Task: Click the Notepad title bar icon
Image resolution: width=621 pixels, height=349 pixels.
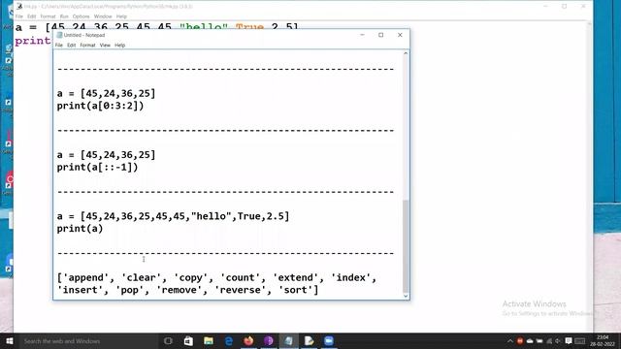Action: click(59, 35)
